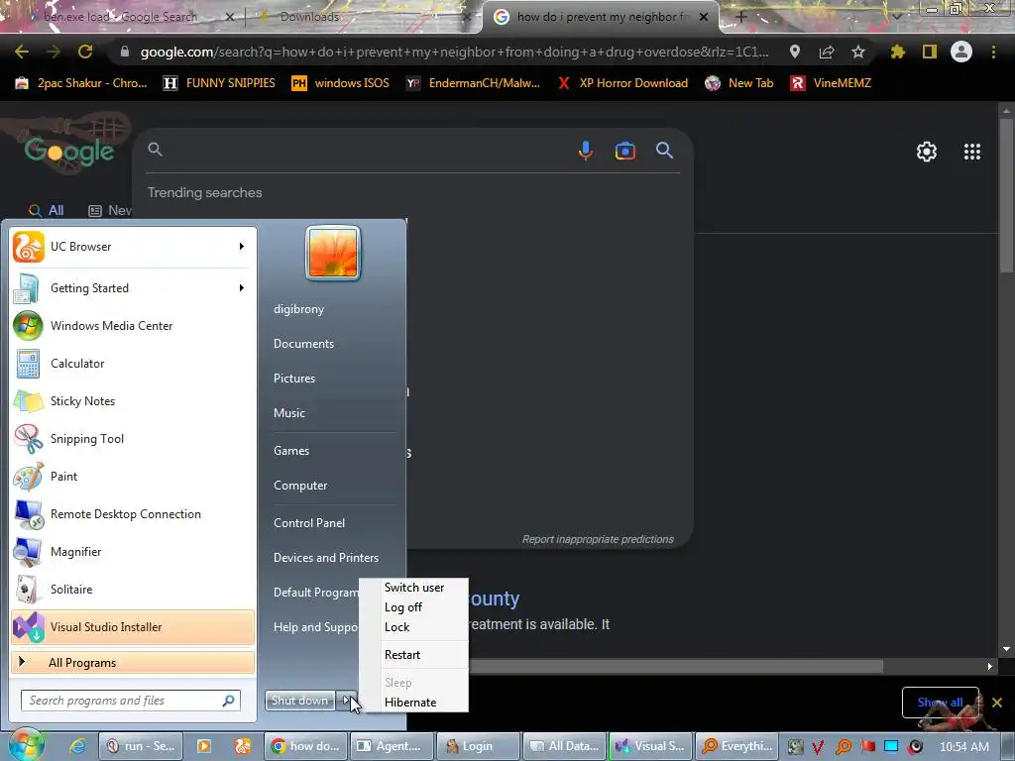Choose Switch user option

point(414,588)
